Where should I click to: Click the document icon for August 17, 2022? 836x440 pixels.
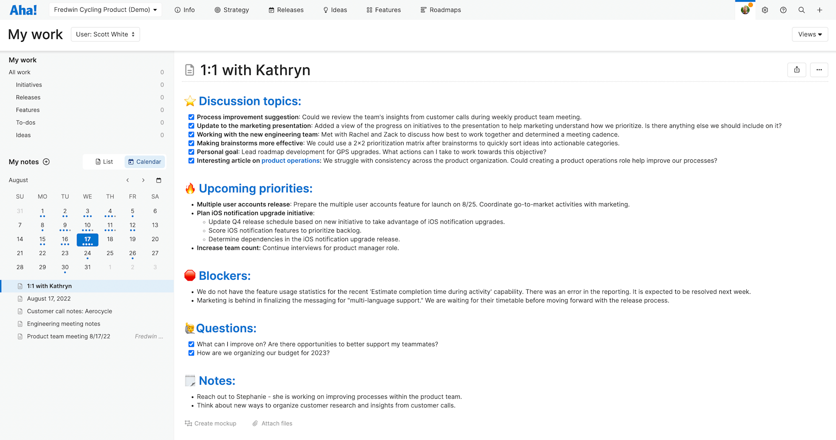(20, 299)
